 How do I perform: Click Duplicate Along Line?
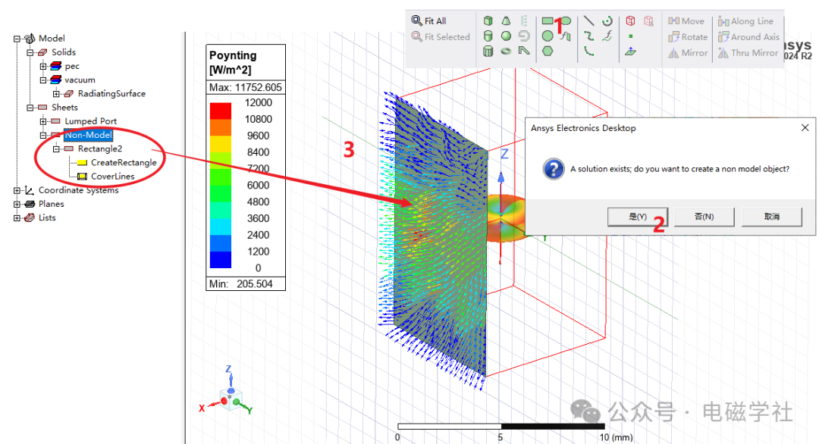pos(745,21)
